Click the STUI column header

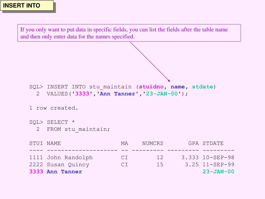coord(36,143)
